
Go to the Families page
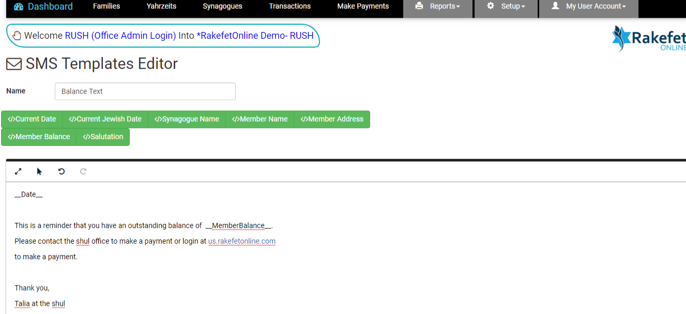point(106,6)
